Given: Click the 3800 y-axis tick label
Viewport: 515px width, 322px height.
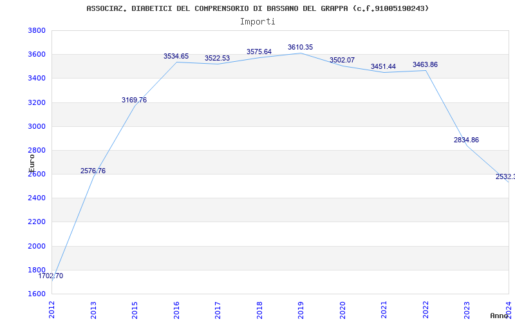Looking at the screenshot, I should point(37,30).
